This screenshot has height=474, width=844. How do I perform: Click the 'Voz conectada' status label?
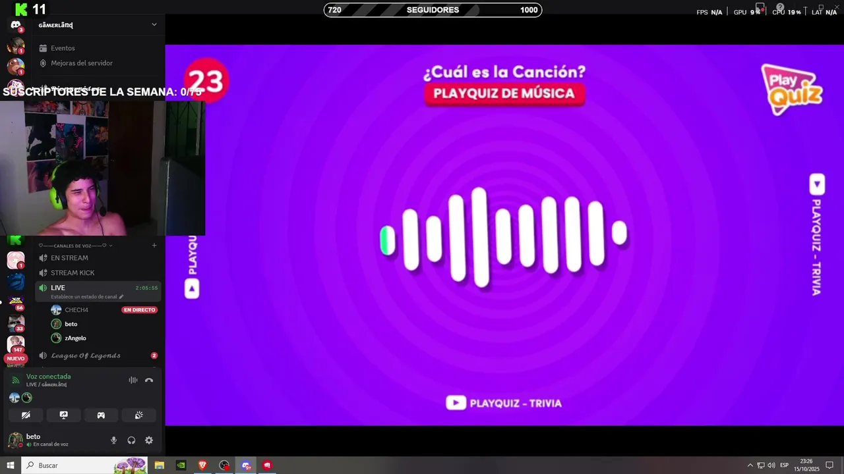click(48, 377)
